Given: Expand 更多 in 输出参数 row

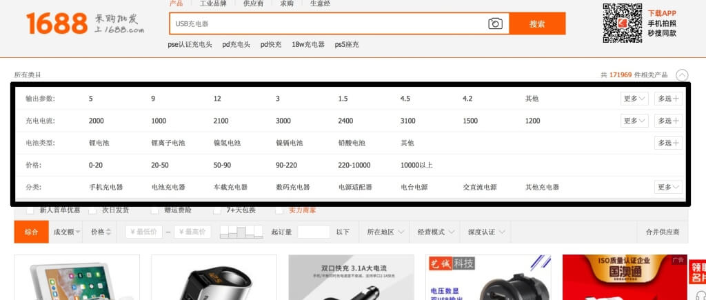Looking at the screenshot, I should click(634, 99).
